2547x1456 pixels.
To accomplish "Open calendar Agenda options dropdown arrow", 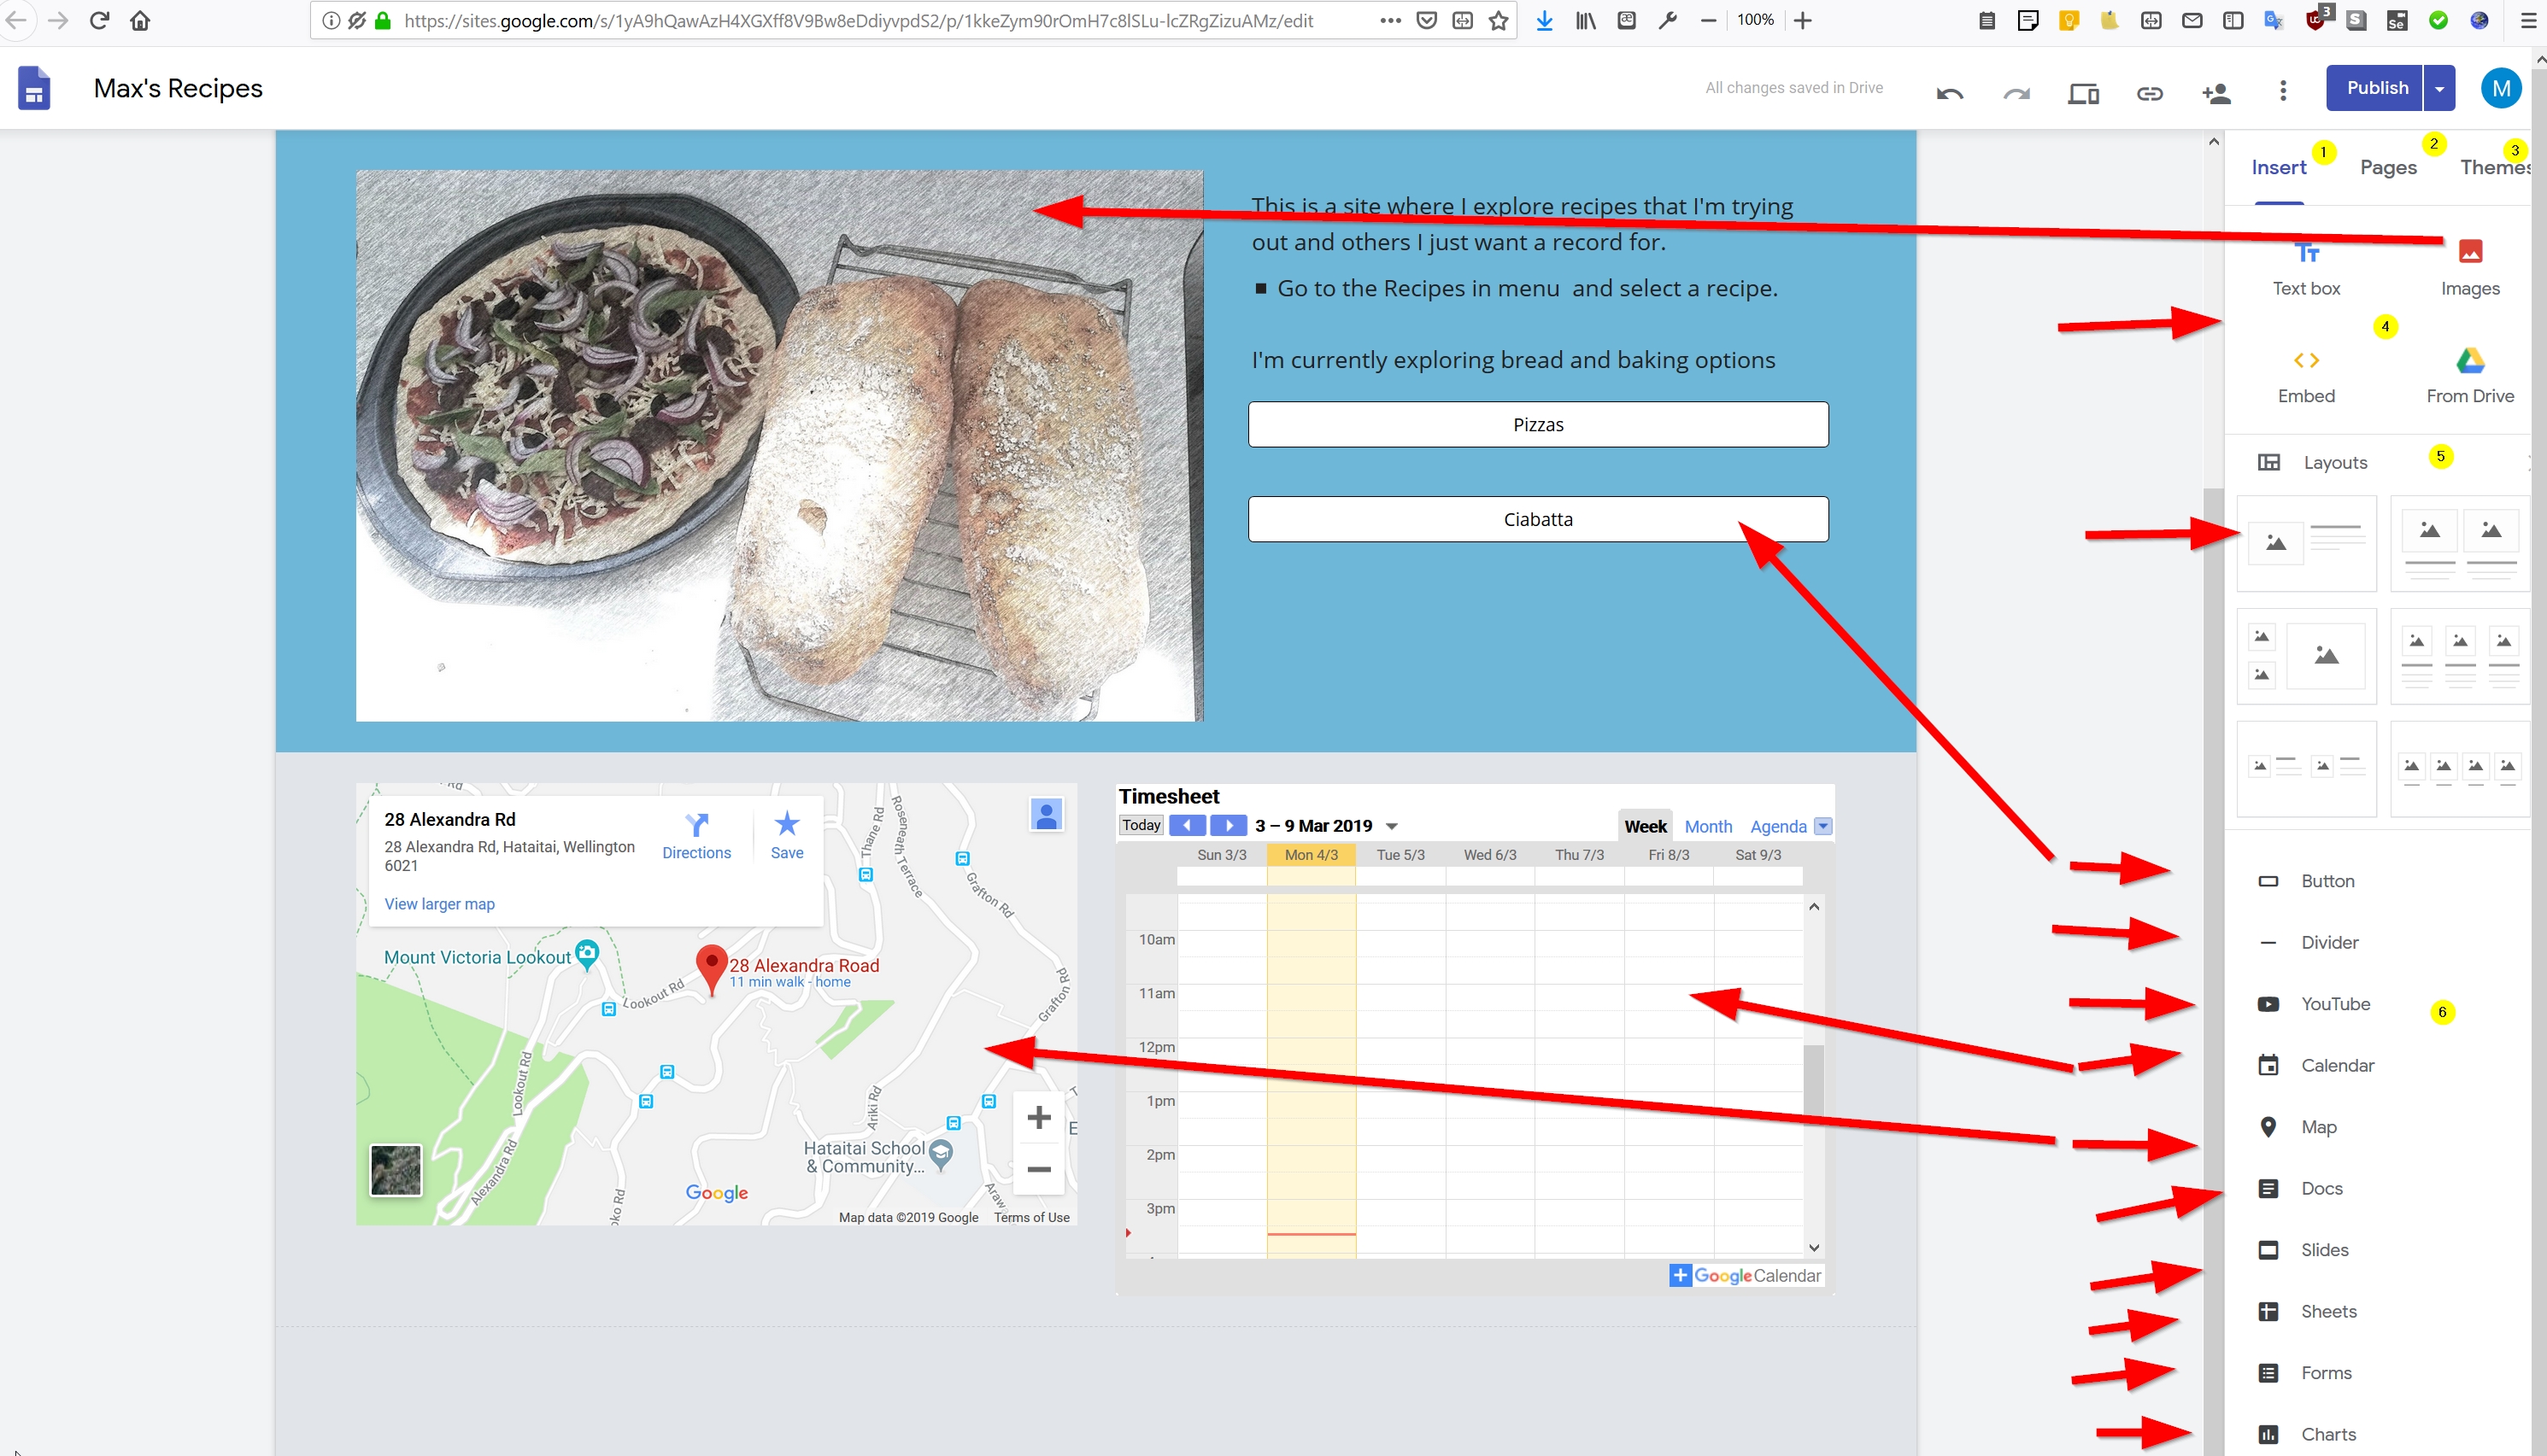I will click(1822, 826).
